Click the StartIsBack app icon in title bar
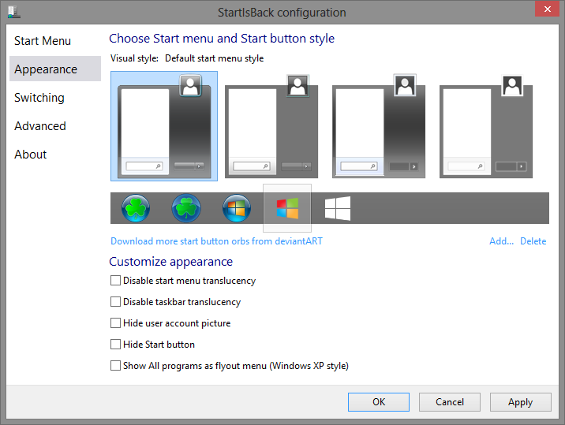Viewport: 565px width, 425px height. 13,12
